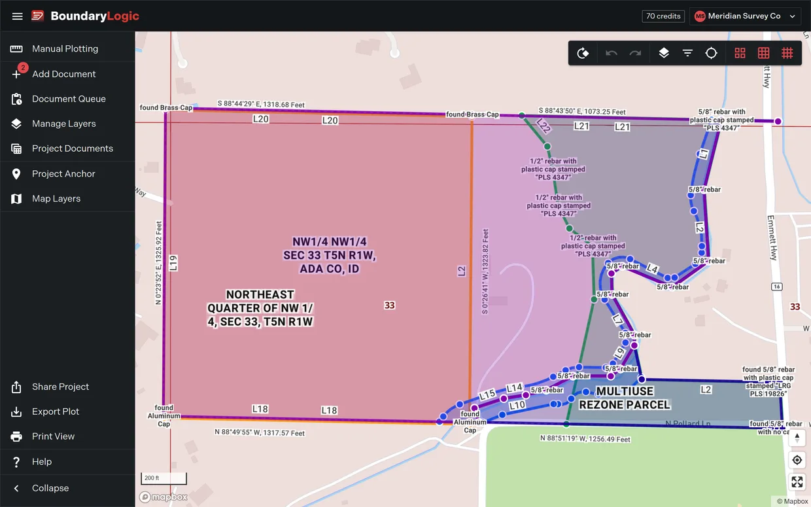This screenshot has height=507, width=811.
Task: Click the L10 line label
Action: 517,406
